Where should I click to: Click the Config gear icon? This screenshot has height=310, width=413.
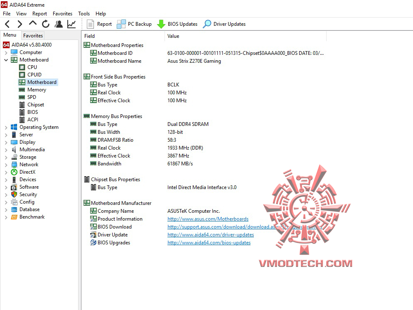point(14,202)
